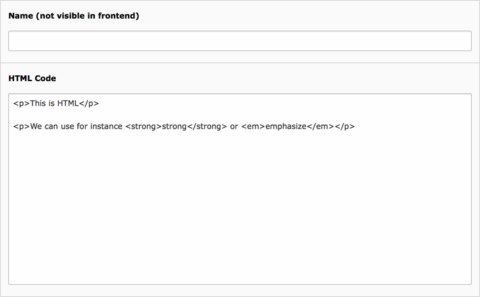Click the Name input field
The height and width of the screenshot is (297, 480).
(239, 41)
